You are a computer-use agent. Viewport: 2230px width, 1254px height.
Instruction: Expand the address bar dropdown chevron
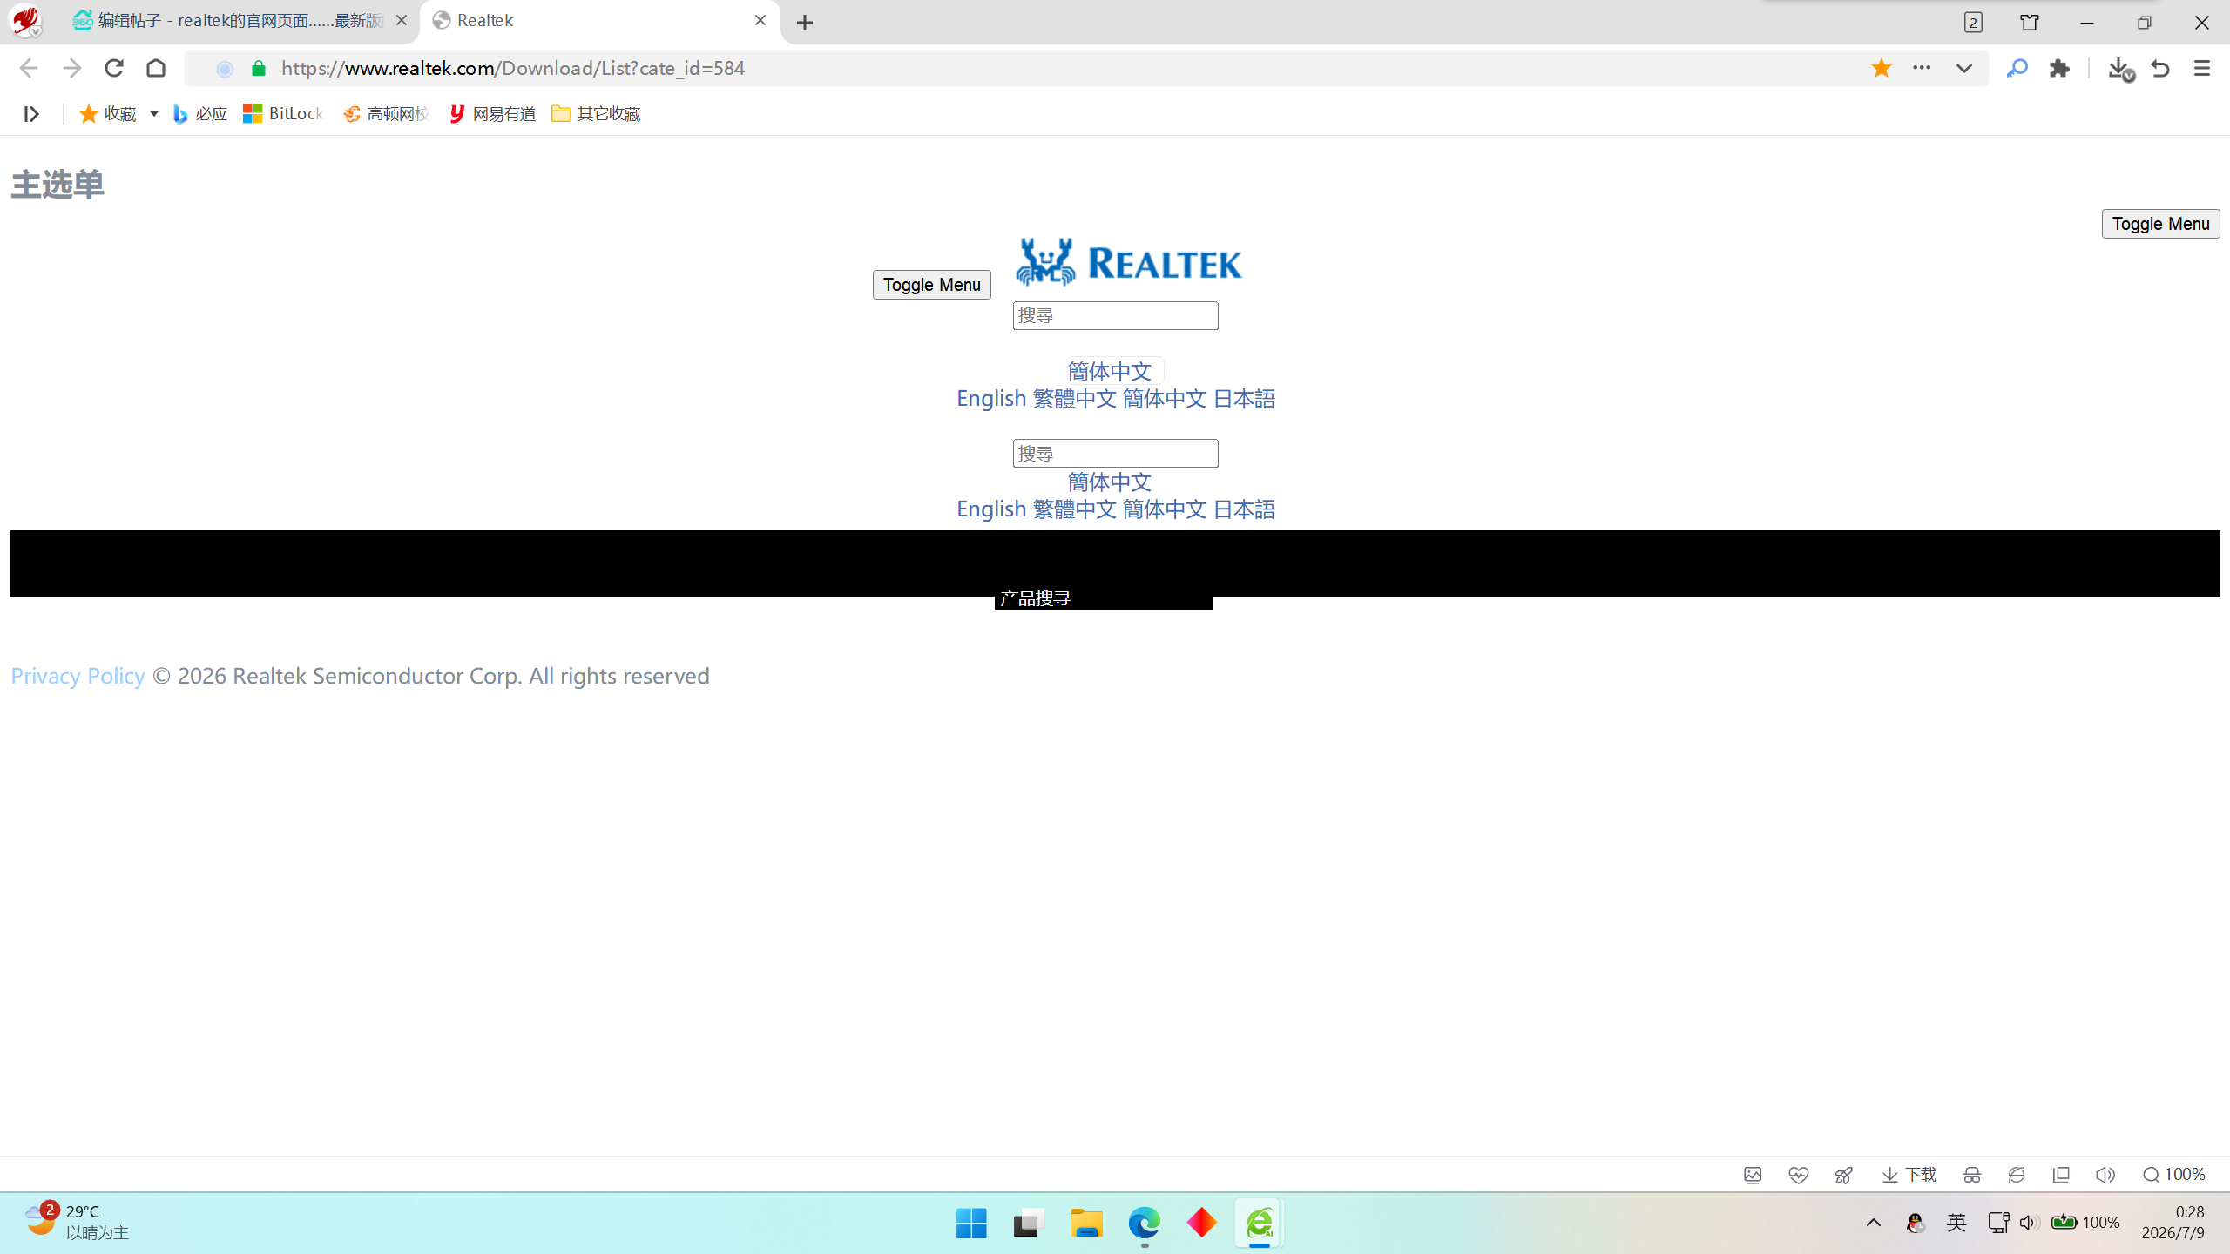point(1963,68)
